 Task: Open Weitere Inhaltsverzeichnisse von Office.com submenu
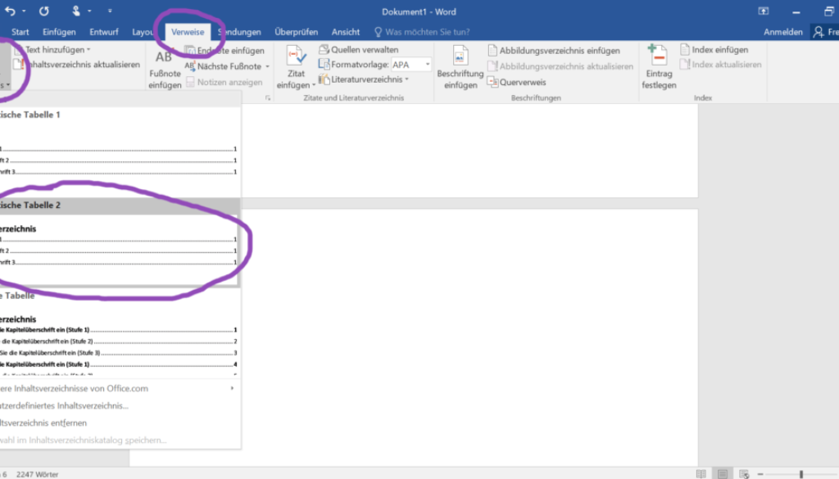click(120, 389)
